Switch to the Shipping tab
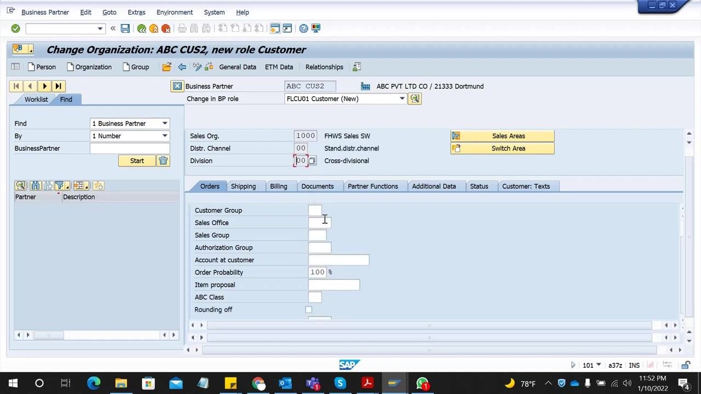 click(x=243, y=186)
